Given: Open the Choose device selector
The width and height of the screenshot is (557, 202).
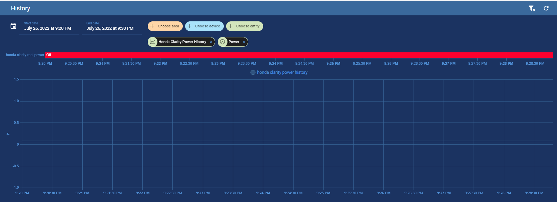Looking at the screenshot, I should tap(207, 26).
